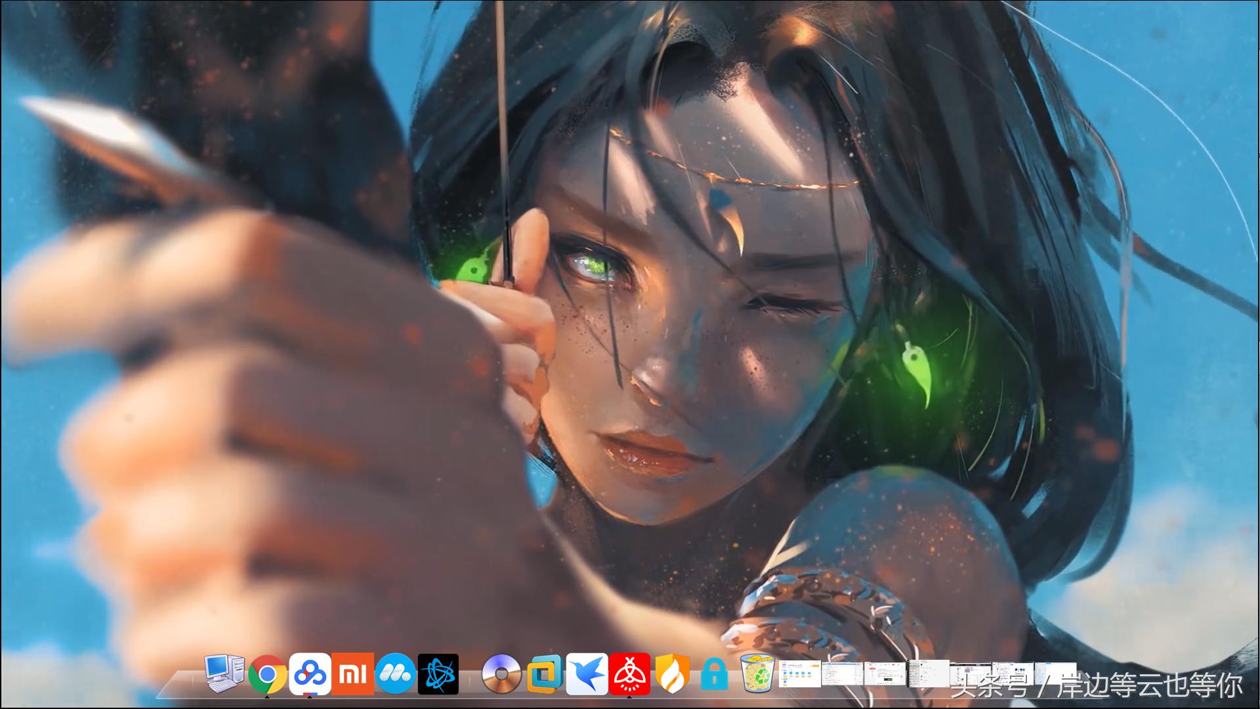Select third minimized window thumbnail with red header
Viewport: 1260px width, 709px height.
click(885, 674)
